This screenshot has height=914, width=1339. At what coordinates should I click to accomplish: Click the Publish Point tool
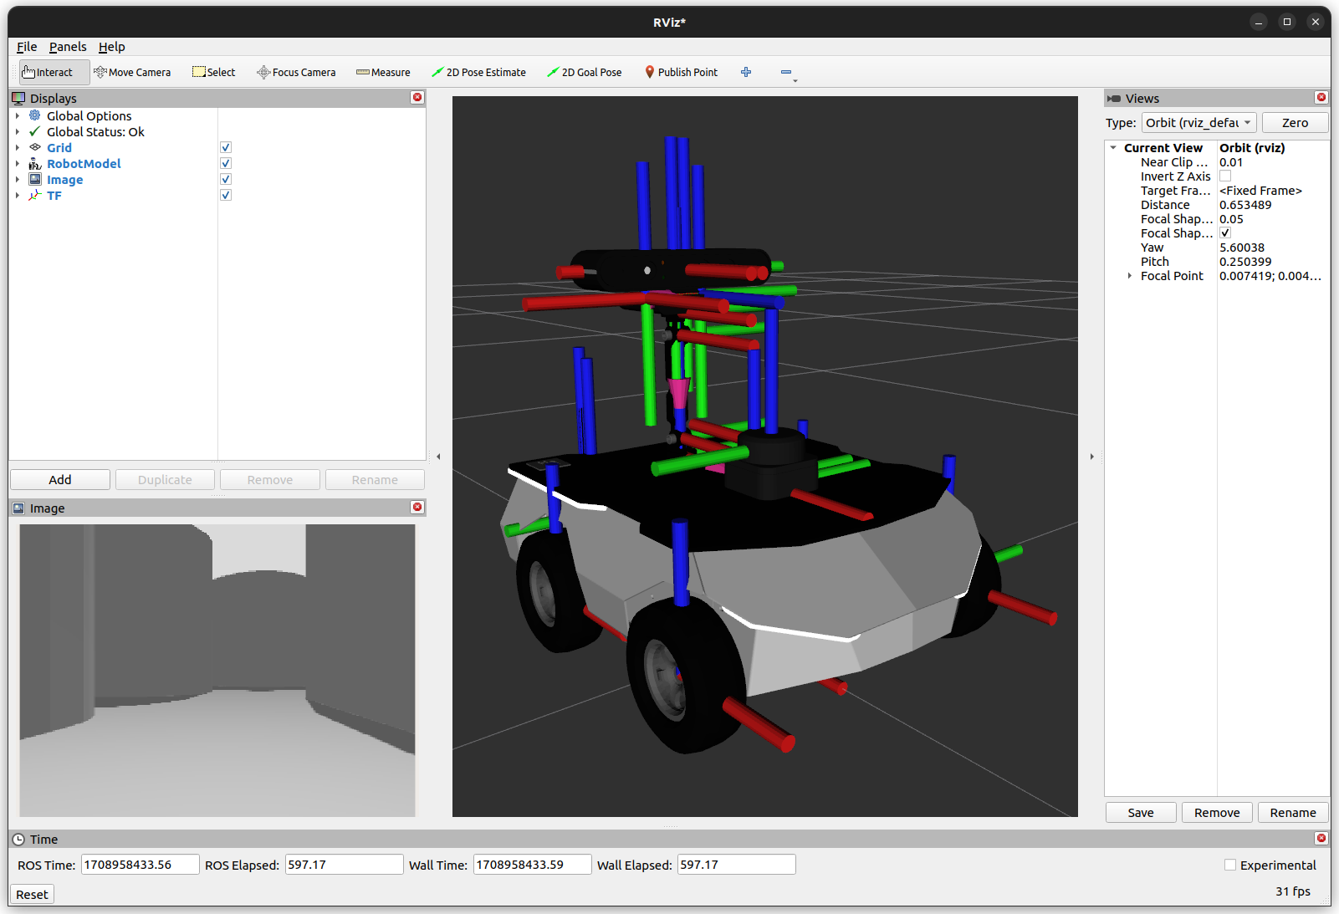tap(681, 73)
